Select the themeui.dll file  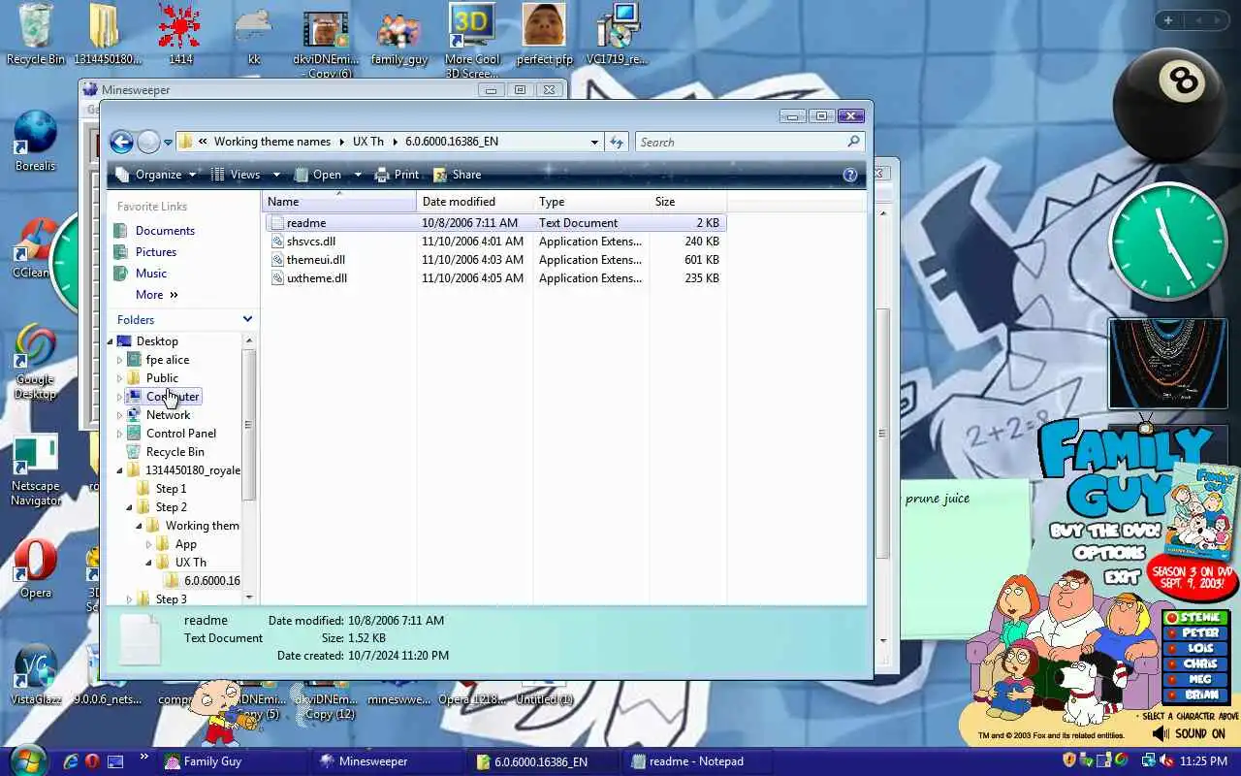494,260
